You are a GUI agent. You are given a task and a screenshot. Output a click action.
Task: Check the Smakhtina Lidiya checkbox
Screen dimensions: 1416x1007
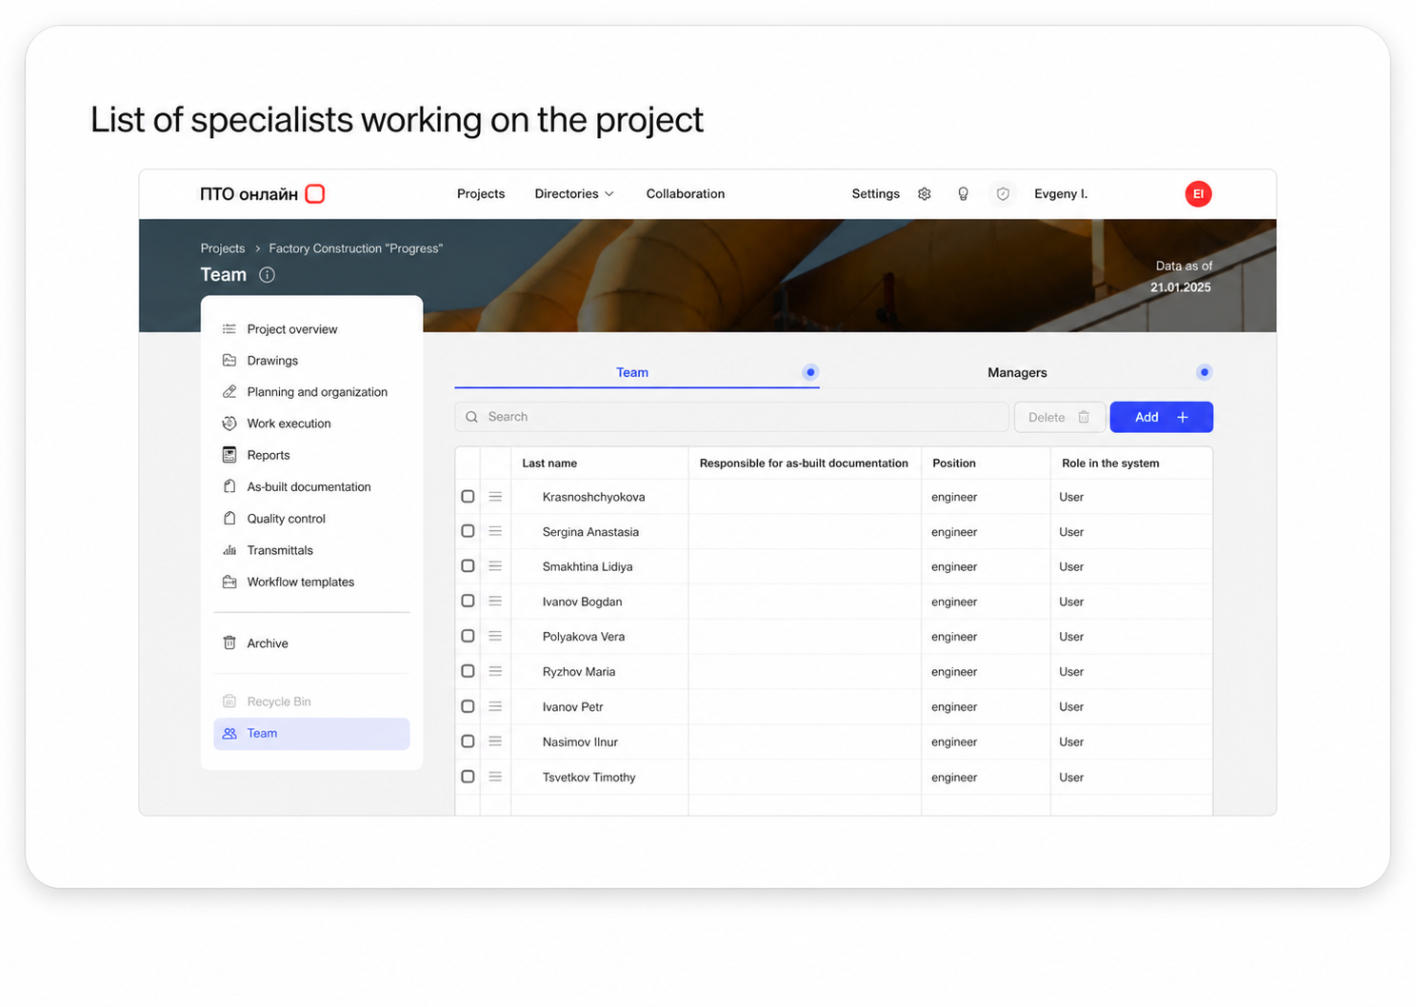pyautogui.click(x=468, y=566)
